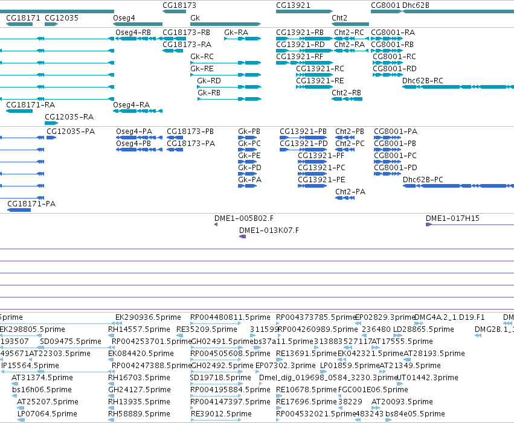Select the Cht2-PB protein label
The image size is (514, 423).
(x=350, y=132)
